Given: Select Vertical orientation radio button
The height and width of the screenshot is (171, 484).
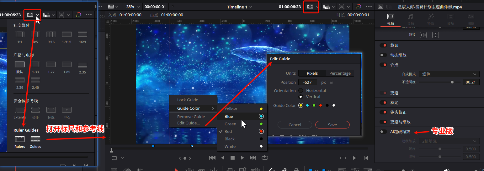Looking at the screenshot, I should 301,97.
